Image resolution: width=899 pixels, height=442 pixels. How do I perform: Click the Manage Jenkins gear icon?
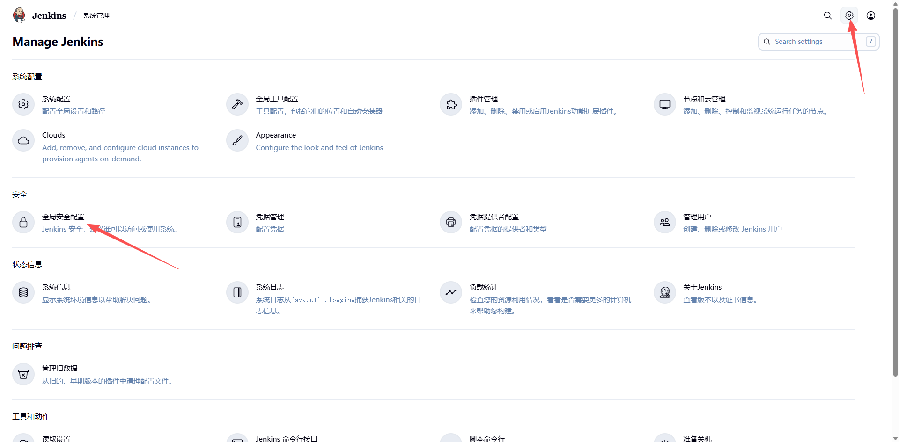849,15
